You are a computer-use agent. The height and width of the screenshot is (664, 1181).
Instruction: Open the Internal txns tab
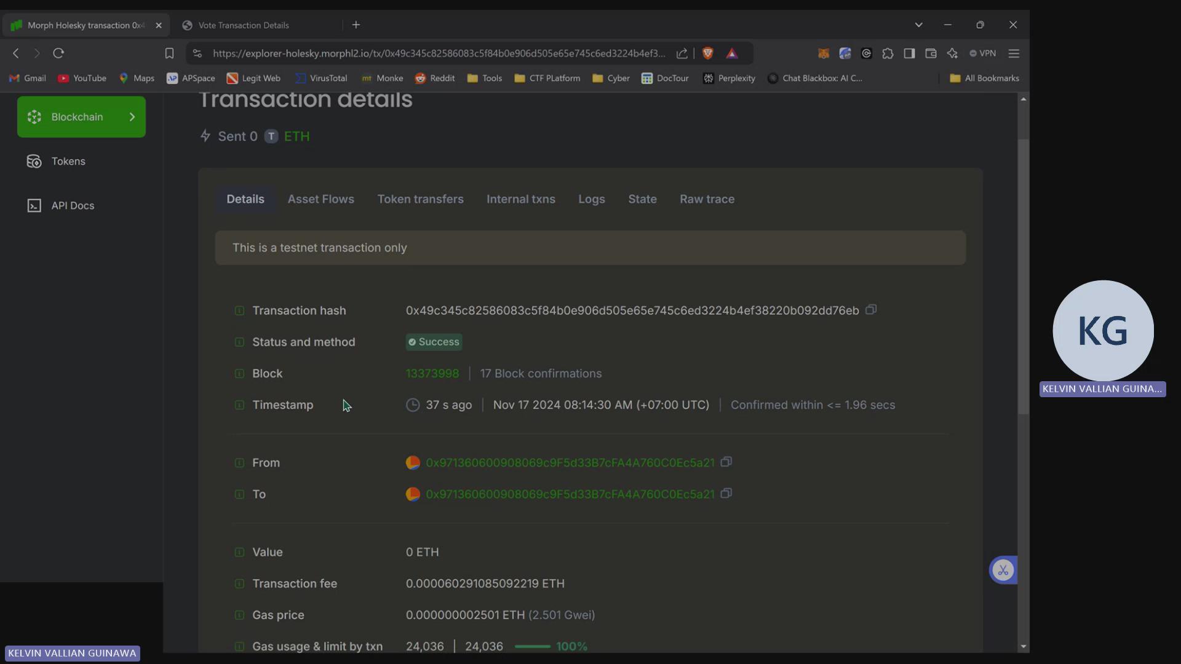coord(521,199)
